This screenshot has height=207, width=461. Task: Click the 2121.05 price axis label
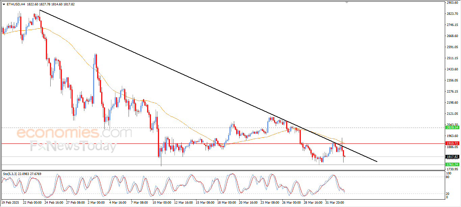[x=452, y=114]
